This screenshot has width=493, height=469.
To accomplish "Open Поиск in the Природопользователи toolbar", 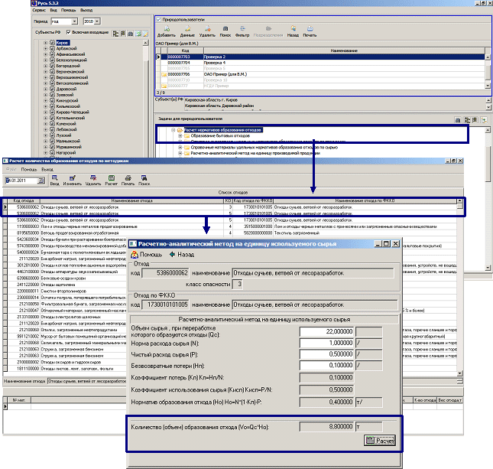I will coord(225,31).
